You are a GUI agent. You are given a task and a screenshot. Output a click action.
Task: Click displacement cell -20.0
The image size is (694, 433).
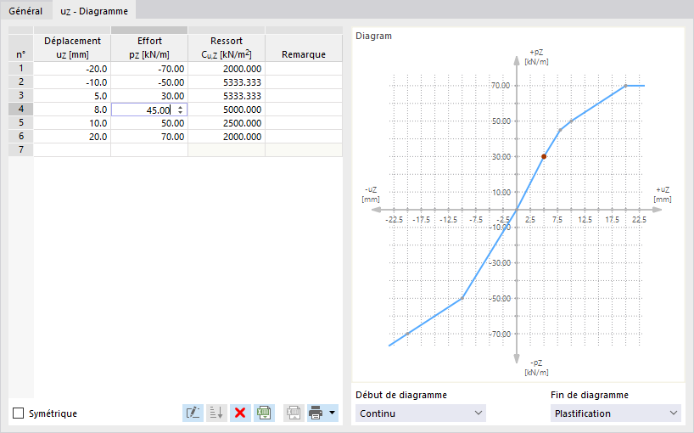tap(72, 69)
